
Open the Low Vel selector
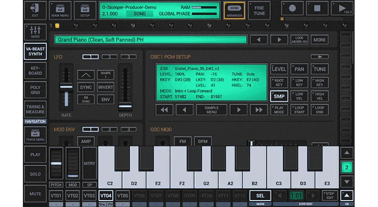pyautogui.click(x=299, y=96)
